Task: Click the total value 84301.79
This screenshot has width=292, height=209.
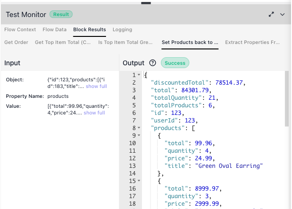Action: 195,90
